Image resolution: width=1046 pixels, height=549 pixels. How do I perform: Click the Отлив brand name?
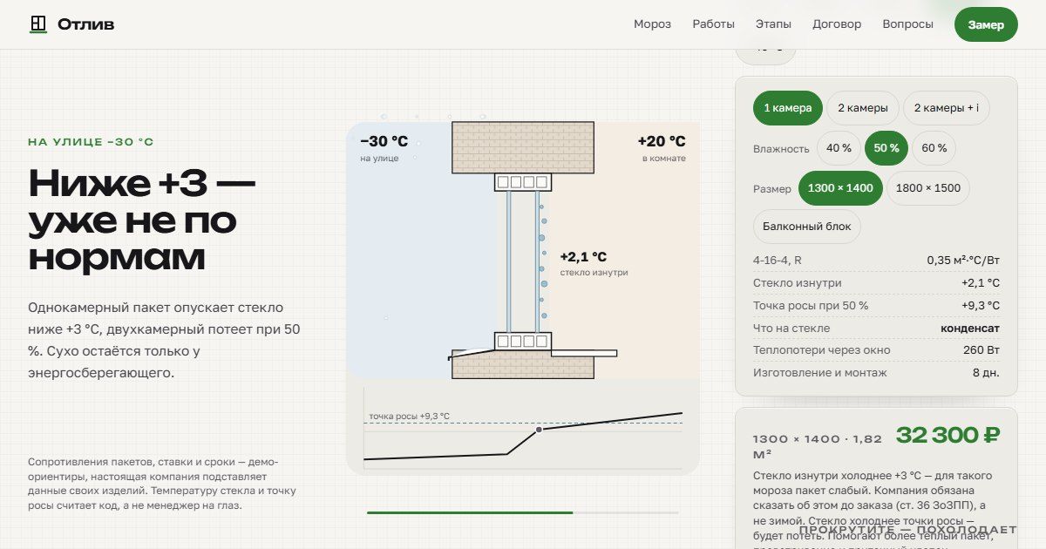[86, 24]
